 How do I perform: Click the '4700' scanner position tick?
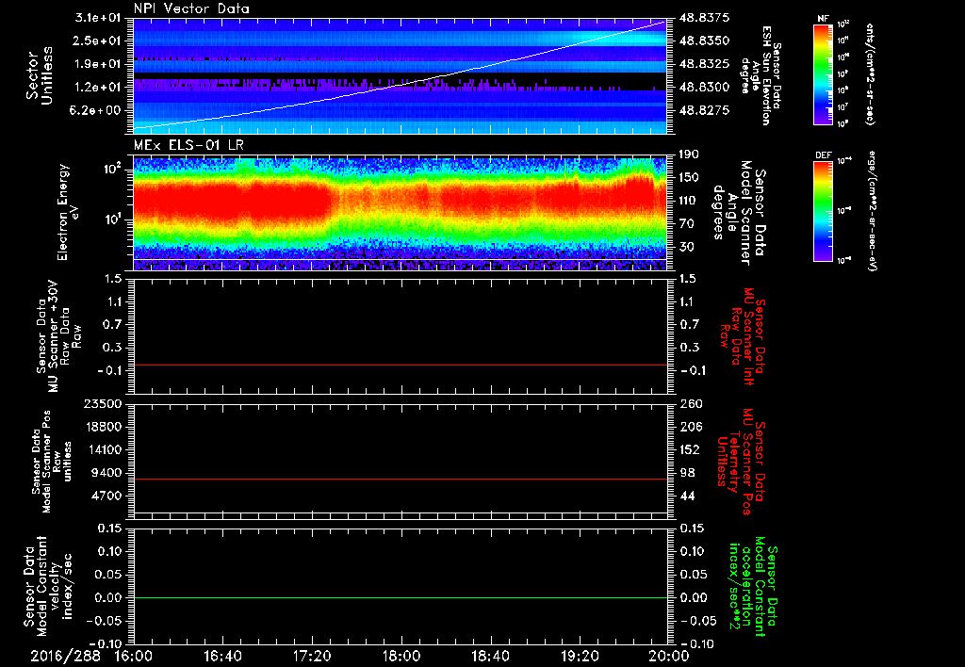click(106, 496)
